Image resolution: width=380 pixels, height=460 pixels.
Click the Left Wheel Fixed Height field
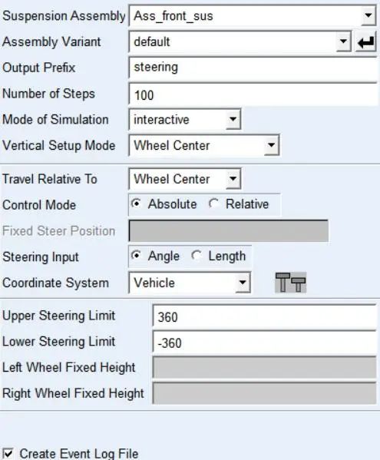coord(265,368)
